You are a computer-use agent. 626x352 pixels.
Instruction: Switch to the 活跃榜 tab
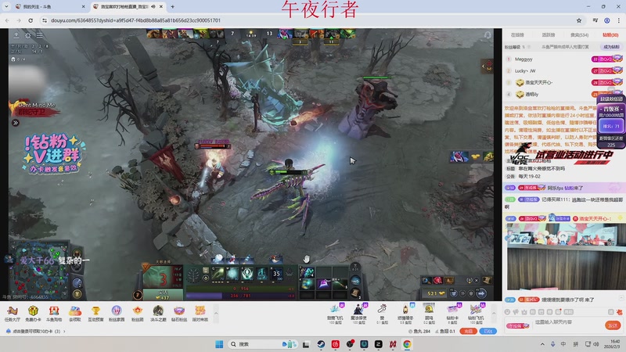click(x=549, y=35)
